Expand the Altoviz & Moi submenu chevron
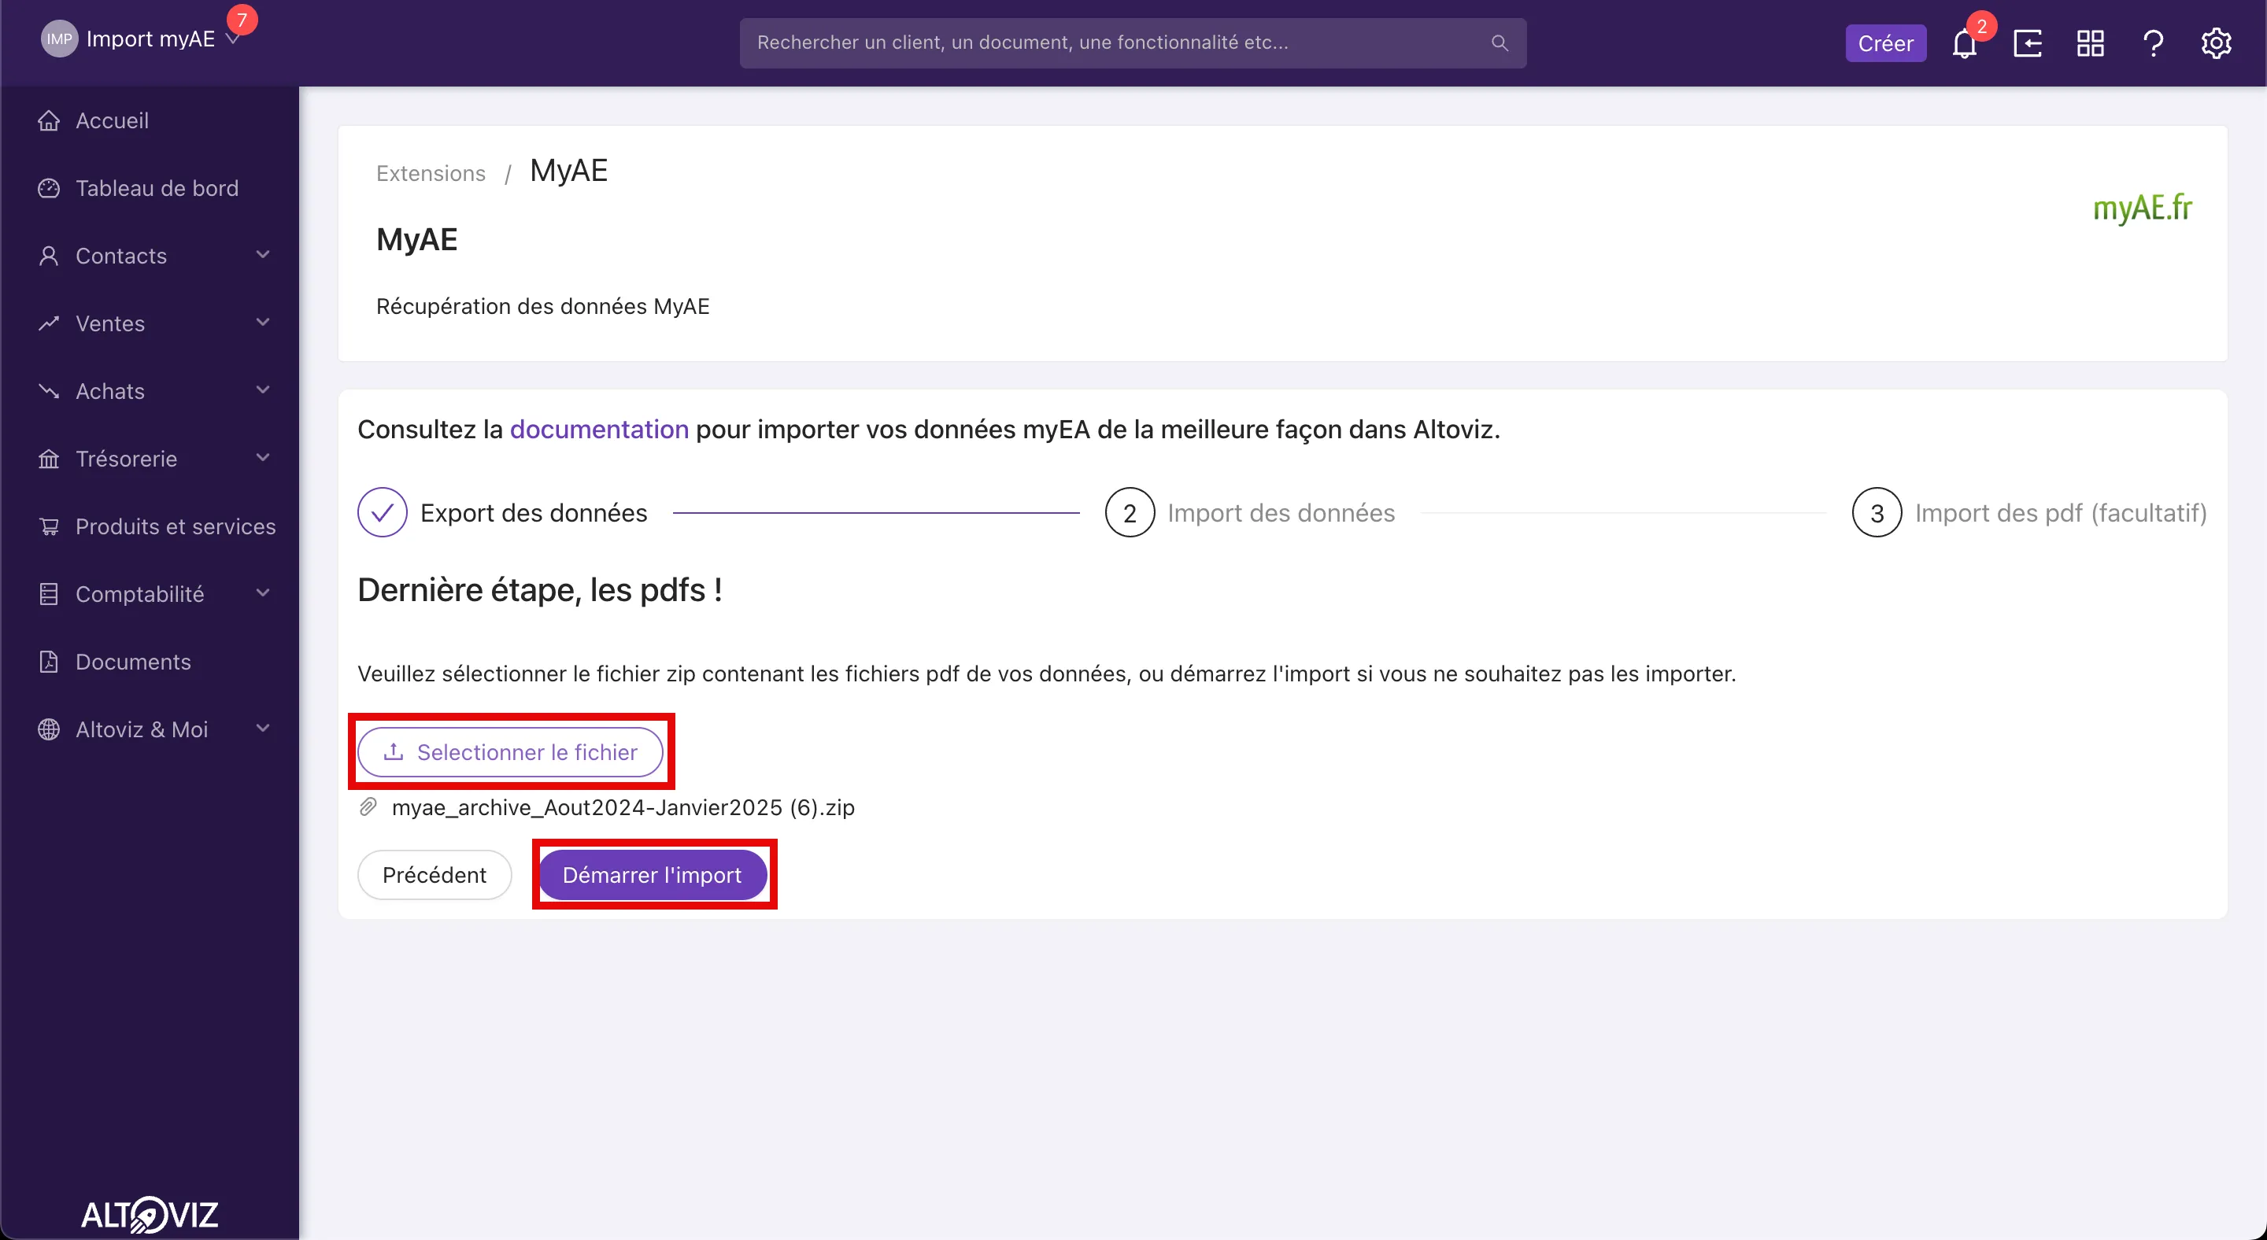This screenshot has height=1240, width=2267. click(x=262, y=729)
